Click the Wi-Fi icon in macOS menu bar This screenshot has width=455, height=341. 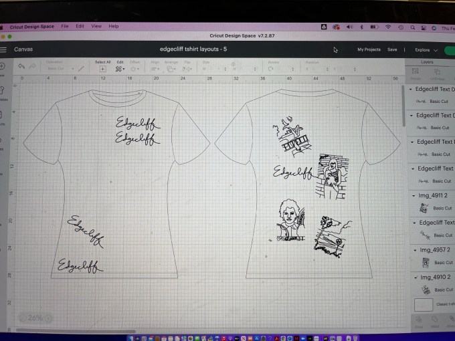[x=387, y=26]
